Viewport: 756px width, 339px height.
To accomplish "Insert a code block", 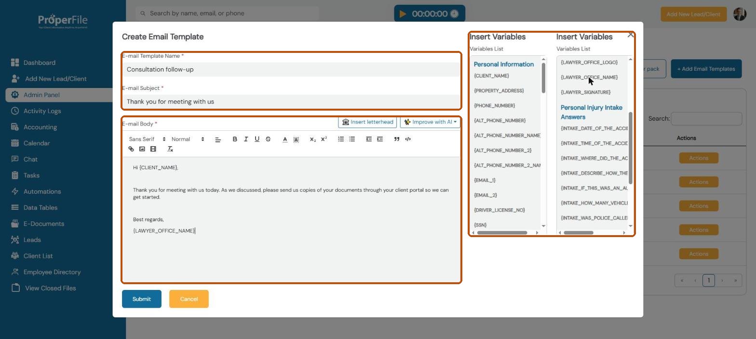I will point(408,139).
